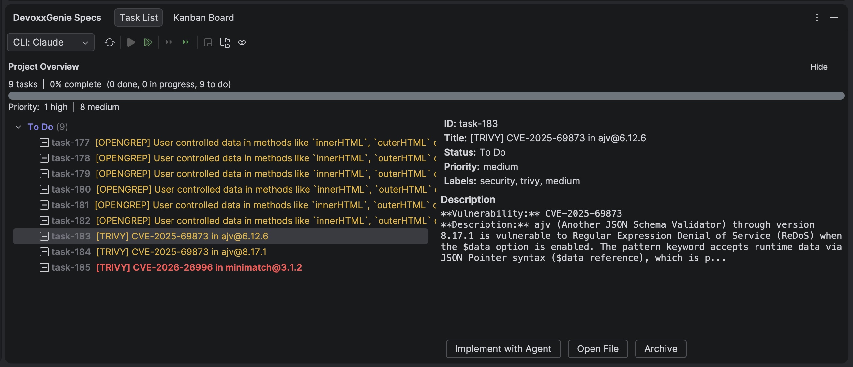Screen dimensions: 853x367
Task: Select task-183 CVE-2025-69873 in ajv@6.12.6
Action: [x=220, y=236]
